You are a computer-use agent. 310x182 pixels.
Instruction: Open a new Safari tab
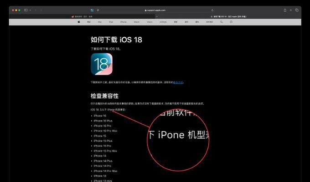(x=291, y=10)
